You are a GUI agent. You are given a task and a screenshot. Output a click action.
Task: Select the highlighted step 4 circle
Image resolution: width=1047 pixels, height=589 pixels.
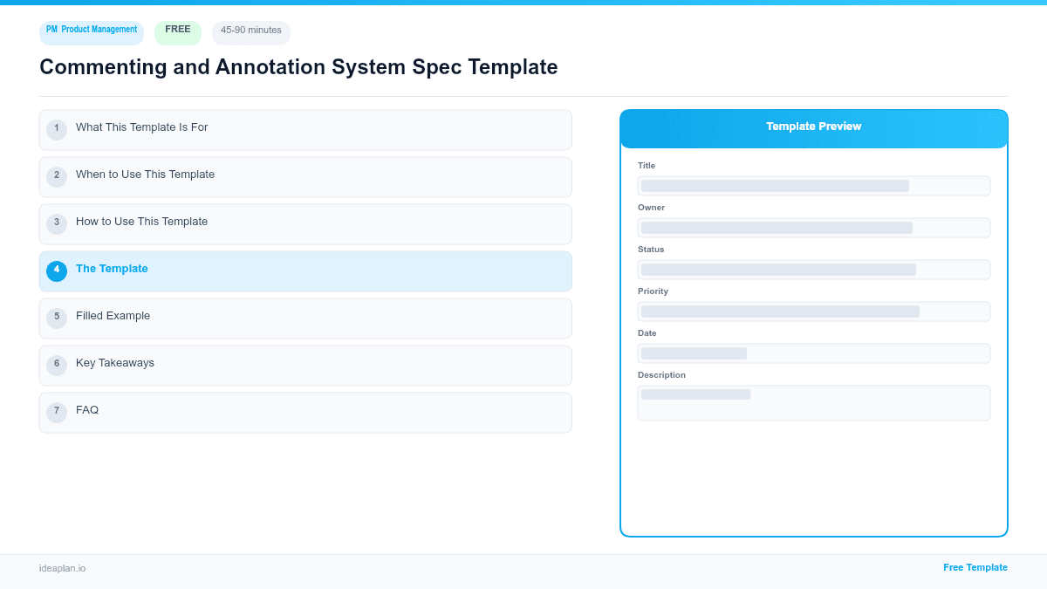click(x=57, y=271)
